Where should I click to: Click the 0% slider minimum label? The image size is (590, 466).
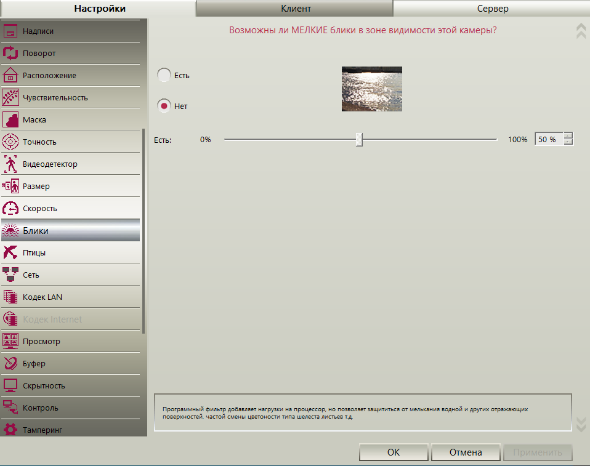pyautogui.click(x=206, y=140)
